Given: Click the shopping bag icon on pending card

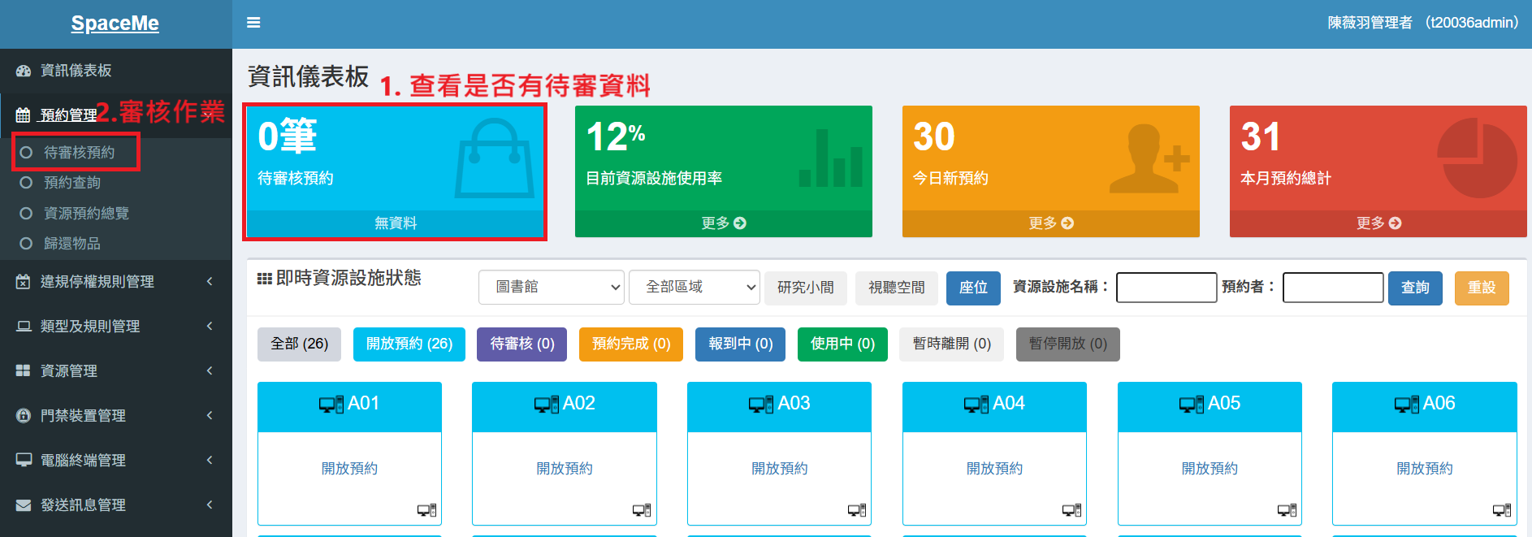Looking at the screenshot, I should 494,159.
